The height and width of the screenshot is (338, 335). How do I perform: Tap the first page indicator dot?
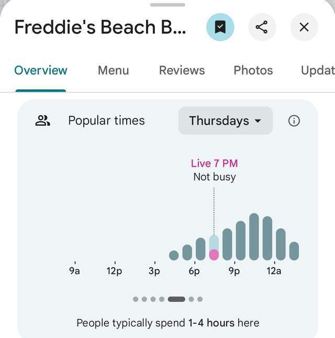(x=136, y=299)
